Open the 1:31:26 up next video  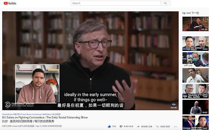(195, 24)
